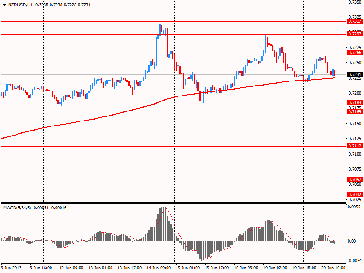Click the 0.7250 price scale value
Image resolution: width=364 pixels, height=273 pixels.
pos(355,63)
